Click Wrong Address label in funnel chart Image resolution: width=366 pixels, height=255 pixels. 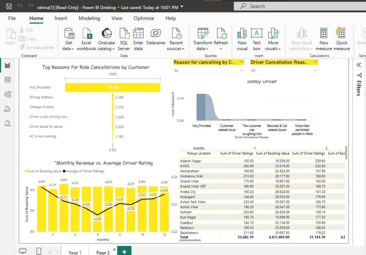[x=41, y=97]
